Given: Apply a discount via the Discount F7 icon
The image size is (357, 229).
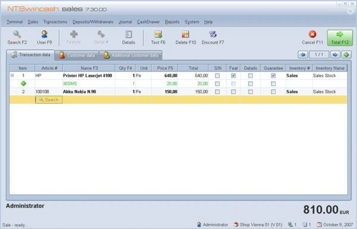Looking at the screenshot, I should pyautogui.click(x=212, y=37).
